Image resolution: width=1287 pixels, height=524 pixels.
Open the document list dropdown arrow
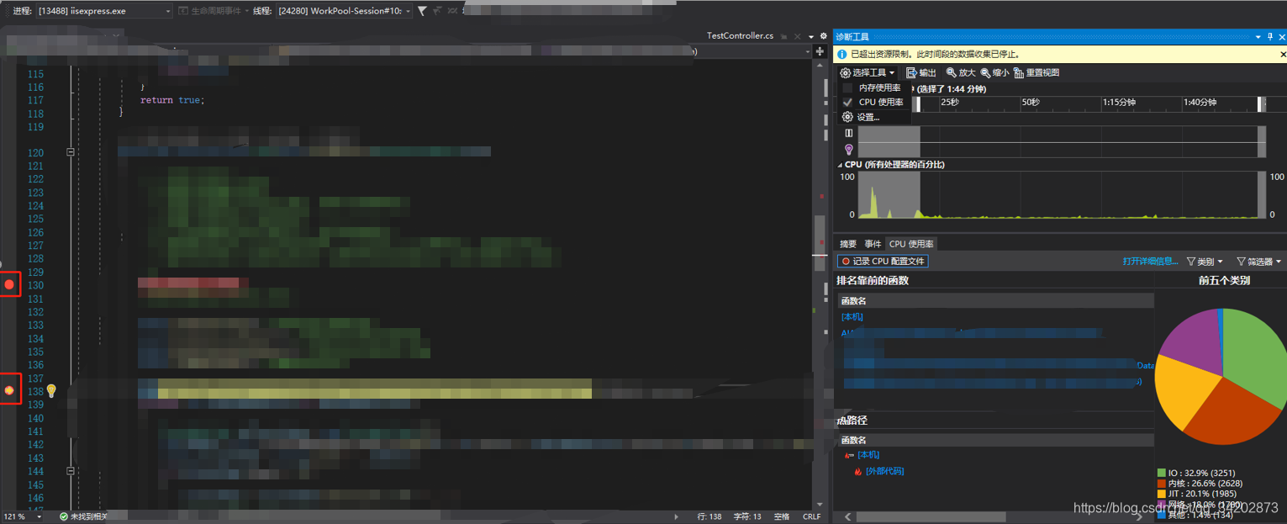tap(811, 37)
